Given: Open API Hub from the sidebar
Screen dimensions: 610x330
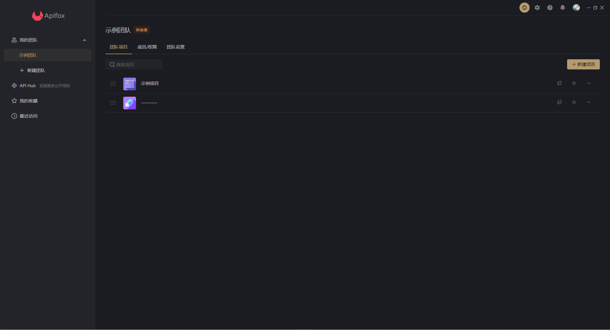Looking at the screenshot, I should (x=27, y=86).
